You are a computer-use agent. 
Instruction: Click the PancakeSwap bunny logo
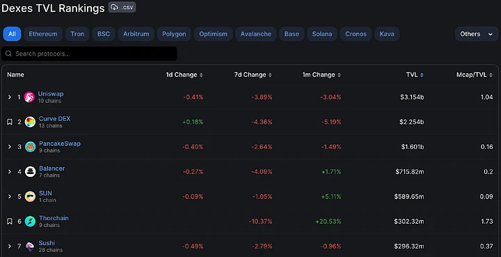pos(31,147)
